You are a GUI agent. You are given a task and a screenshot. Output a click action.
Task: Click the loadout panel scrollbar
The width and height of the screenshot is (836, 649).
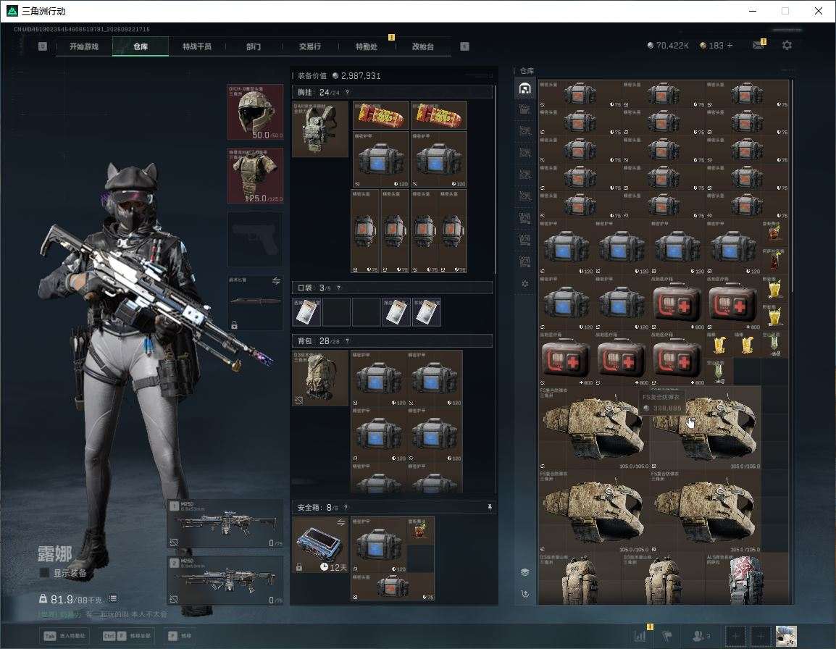(496, 180)
